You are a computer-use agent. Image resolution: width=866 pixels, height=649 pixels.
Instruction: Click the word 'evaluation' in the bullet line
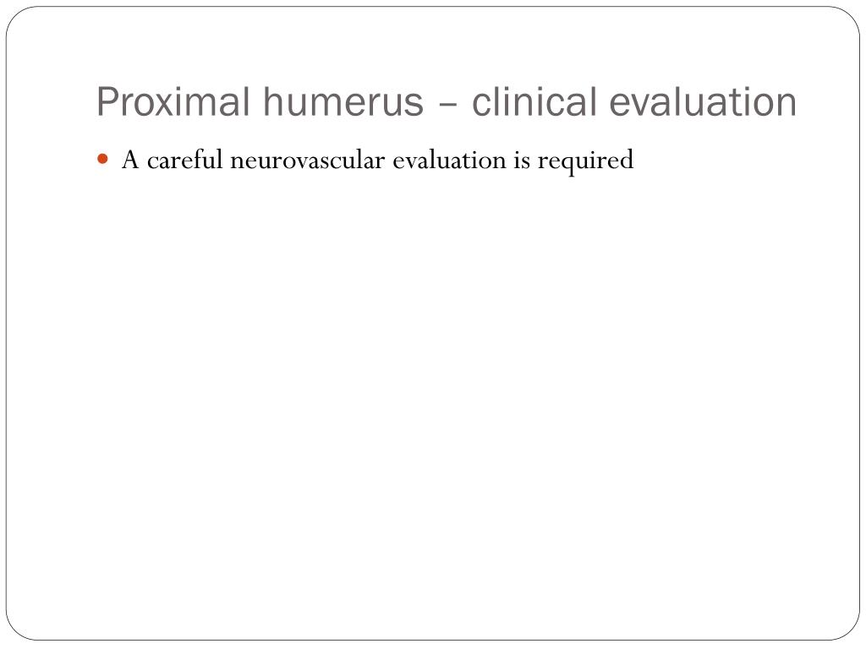449,160
